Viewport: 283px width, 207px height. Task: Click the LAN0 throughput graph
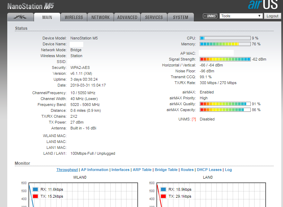(211, 195)
